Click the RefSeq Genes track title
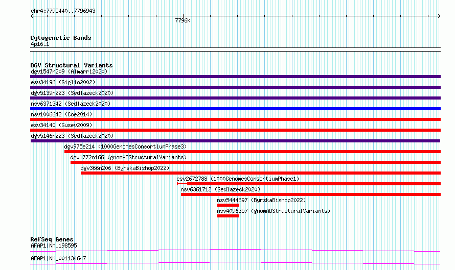The image size is (455, 270). (52, 239)
